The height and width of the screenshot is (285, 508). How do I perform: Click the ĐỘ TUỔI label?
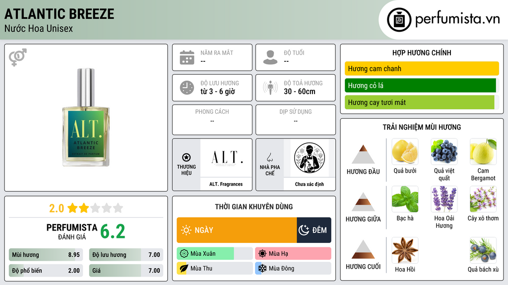(294, 52)
